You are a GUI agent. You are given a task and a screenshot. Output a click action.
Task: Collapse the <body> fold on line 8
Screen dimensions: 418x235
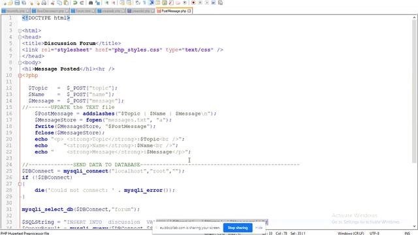(x=20, y=63)
